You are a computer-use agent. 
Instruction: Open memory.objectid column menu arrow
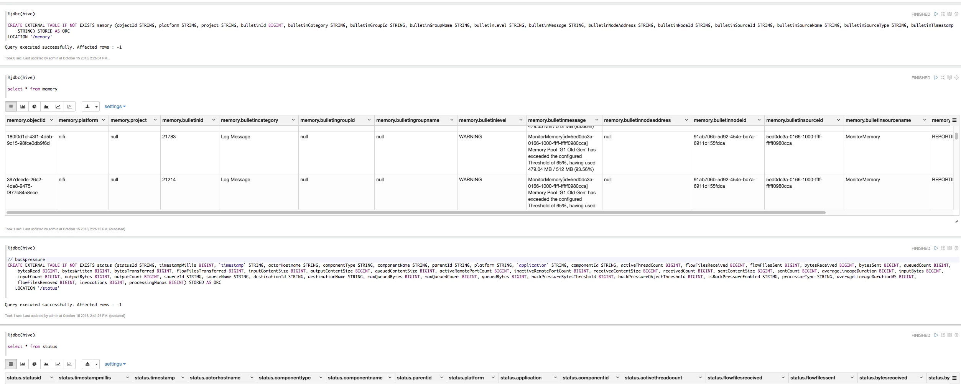pos(51,120)
